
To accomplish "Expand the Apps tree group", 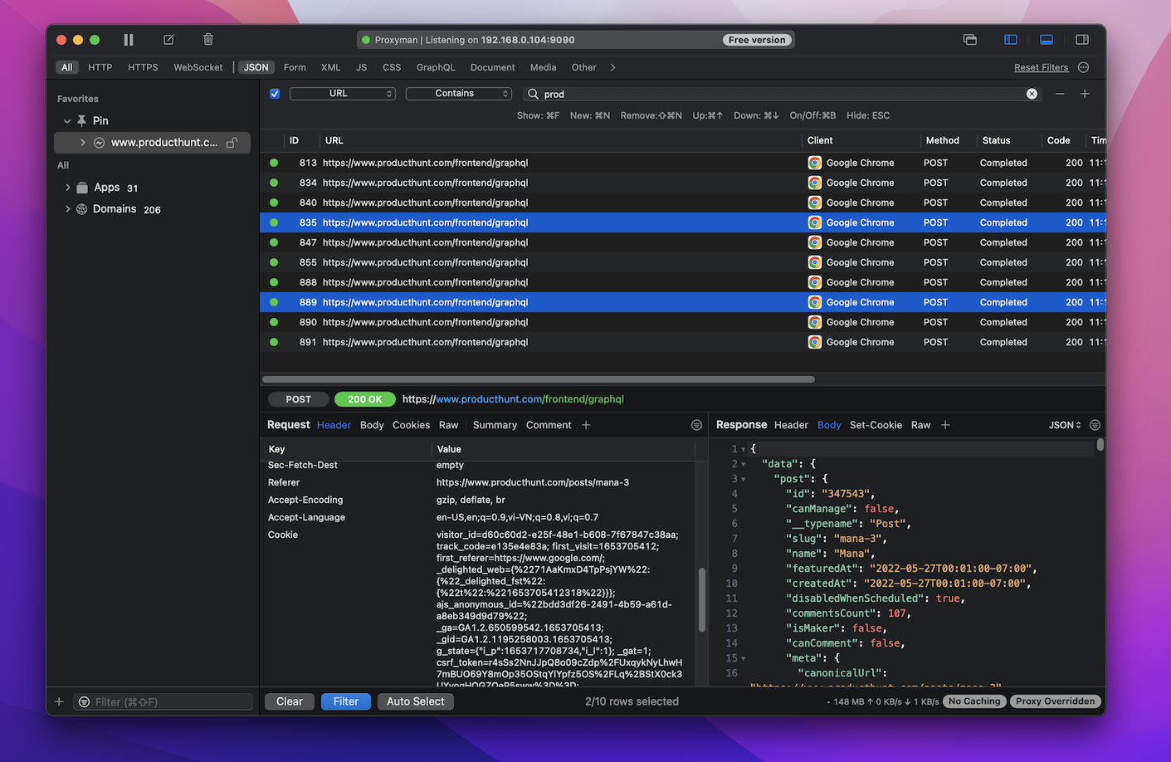I will (67, 188).
